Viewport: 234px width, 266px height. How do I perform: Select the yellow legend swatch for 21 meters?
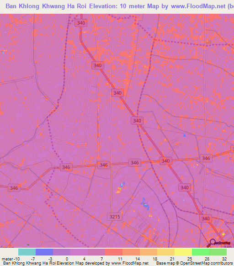tap(183, 252)
